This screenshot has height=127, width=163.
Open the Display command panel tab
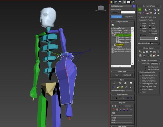coord(128,2)
